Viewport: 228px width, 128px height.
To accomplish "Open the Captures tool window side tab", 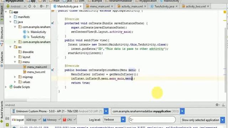I will tap(2, 59).
